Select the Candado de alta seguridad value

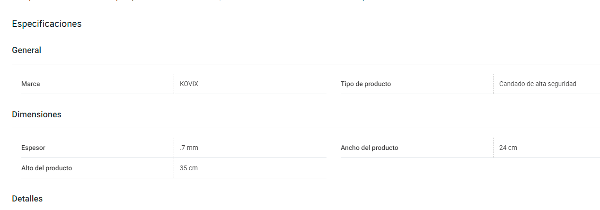538,84
